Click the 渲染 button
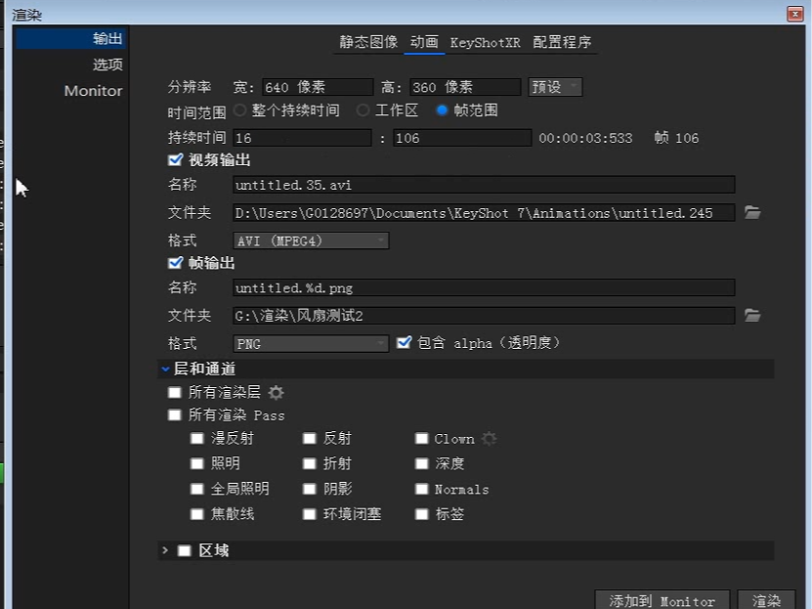 coord(767,599)
